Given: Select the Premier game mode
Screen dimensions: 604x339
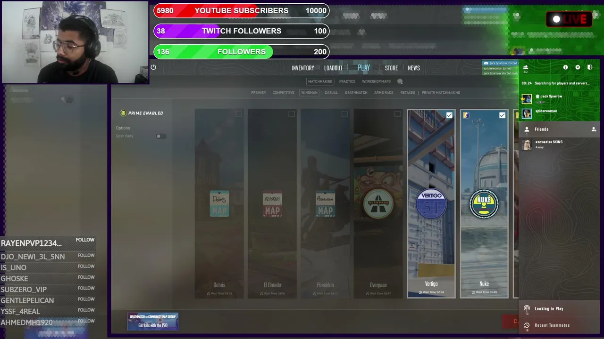Looking at the screenshot, I should coord(258,93).
